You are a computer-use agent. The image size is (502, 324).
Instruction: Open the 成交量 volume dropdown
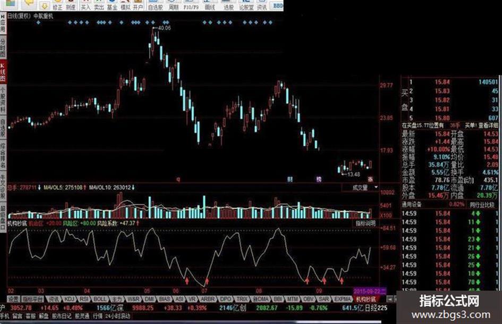click(x=360, y=187)
